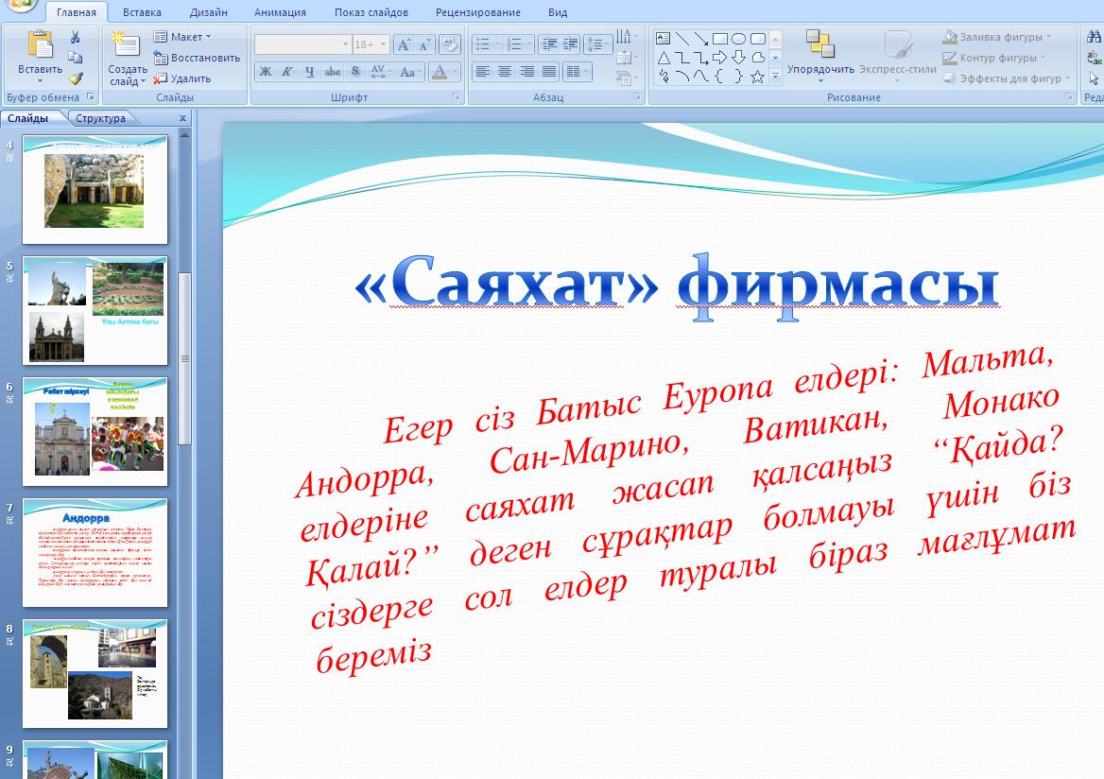The height and width of the screenshot is (779, 1104).
Task: Close the slides pane with the X
Action: coord(182,118)
